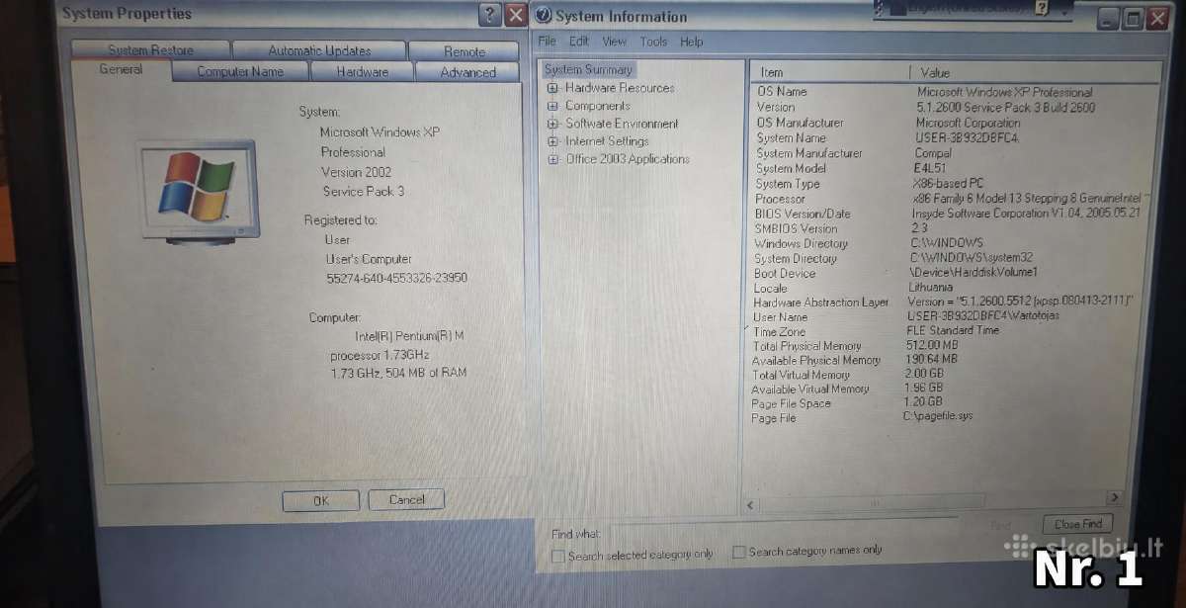Screen dimensions: 1186x608
Task: Click the Locale value Lithuania
Action: [930, 287]
